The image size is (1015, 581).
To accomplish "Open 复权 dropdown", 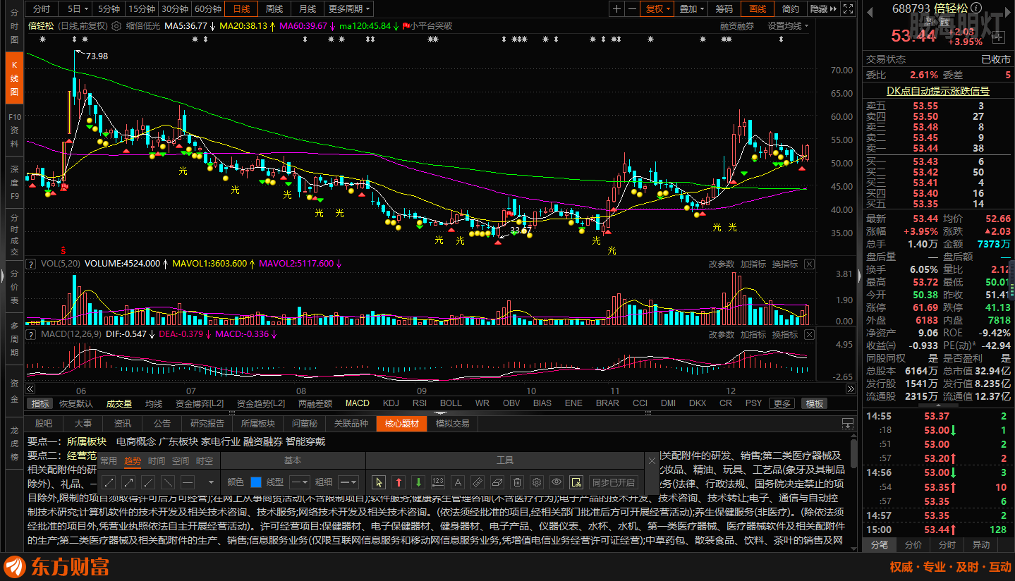I will point(659,9).
